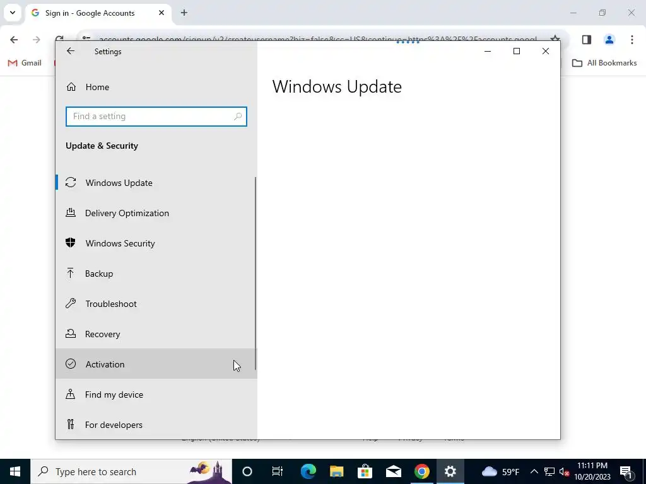Open Microsoft Store from taskbar
This screenshot has height=484, width=646.
click(365, 471)
